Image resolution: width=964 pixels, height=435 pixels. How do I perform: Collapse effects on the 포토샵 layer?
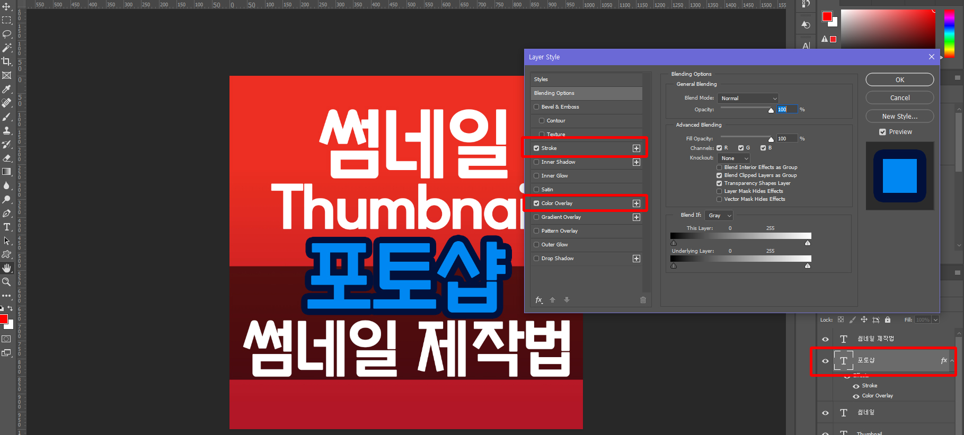tap(952, 360)
